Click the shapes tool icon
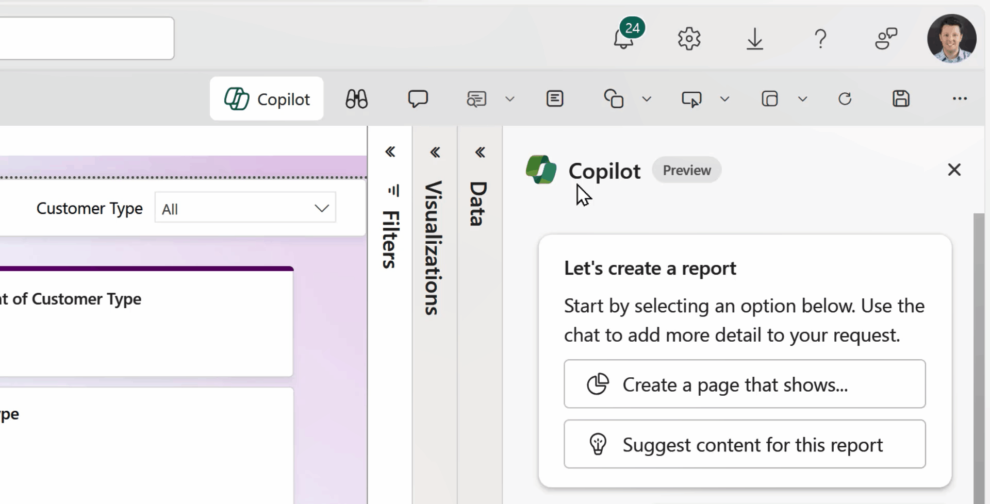The height and width of the screenshot is (504, 990). coord(613,98)
